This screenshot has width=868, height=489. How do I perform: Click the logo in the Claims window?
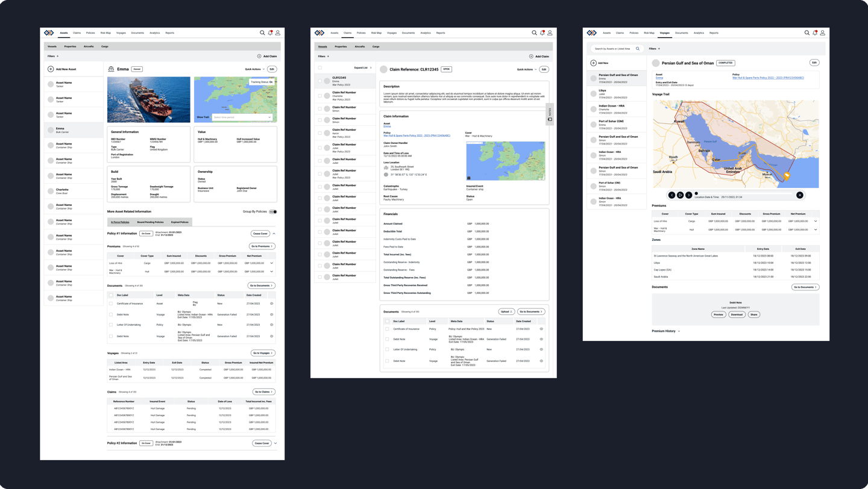tap(319, 33)
